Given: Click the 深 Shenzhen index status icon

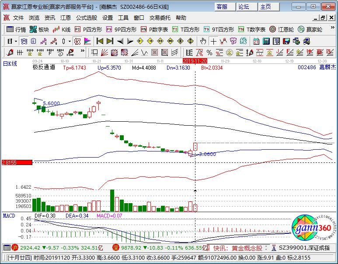Looking at the screenshot, I should tap(115, 248).
